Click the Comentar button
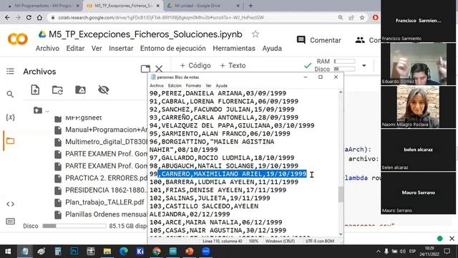458x258 pixels. (x=318, y=40)
